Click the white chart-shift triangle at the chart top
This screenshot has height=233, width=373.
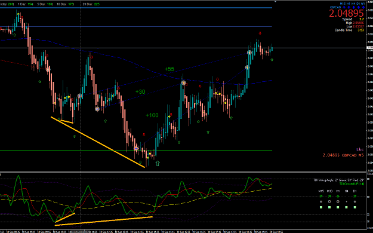click(x=275, y=1)
